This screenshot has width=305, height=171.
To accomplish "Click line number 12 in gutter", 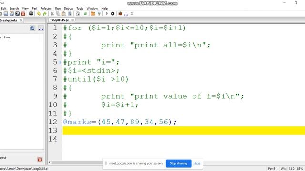I will pyautogui.click(x=53, y=122).
